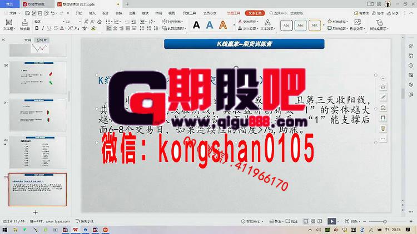Image resolution: width=417 pixels, height=234 pixels.
Task: Click the Collaborate button
Action: [x=378, y=13]
